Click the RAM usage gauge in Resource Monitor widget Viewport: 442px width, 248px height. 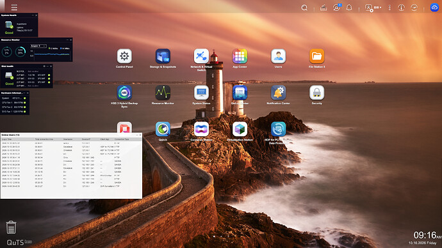(20, 52)
